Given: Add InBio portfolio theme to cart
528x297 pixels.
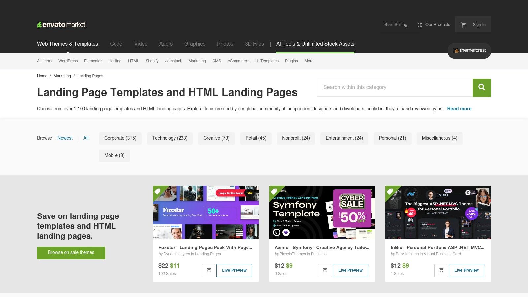Looking at the screenshot, I should click(x=441, y=270).
